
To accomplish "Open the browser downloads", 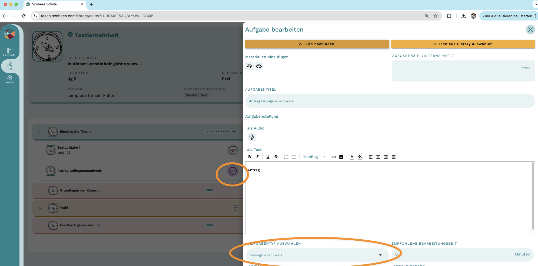I will (x=464, y=16).
